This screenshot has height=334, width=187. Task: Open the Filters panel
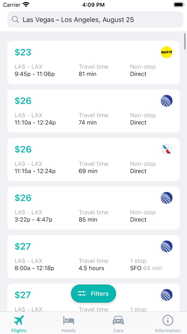pyautogui.click(x=93, y=293)
